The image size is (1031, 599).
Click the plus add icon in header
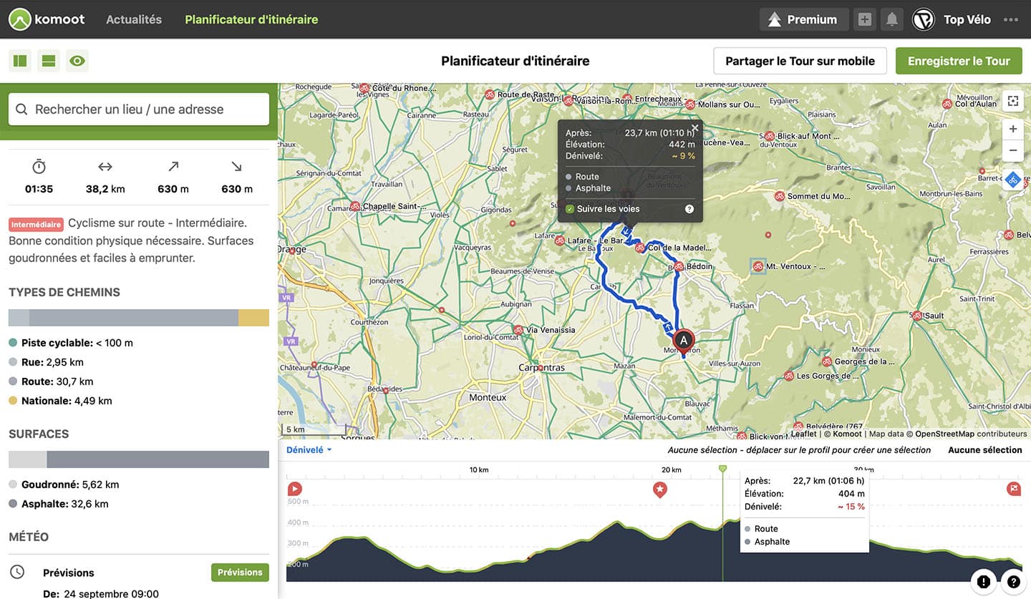pyautogui.click(x=865, y=19)
